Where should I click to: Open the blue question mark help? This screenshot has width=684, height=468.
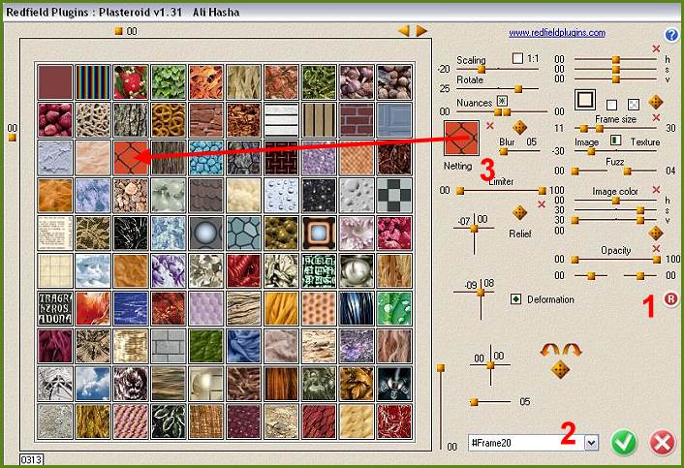point(671,34)
